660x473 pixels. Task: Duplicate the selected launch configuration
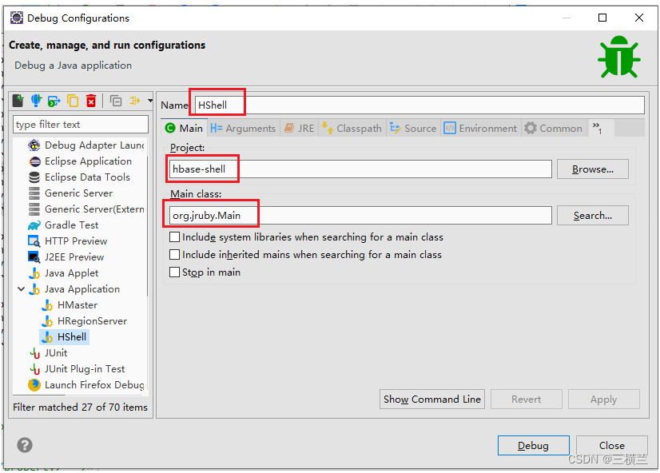click(x=73, y=101)
